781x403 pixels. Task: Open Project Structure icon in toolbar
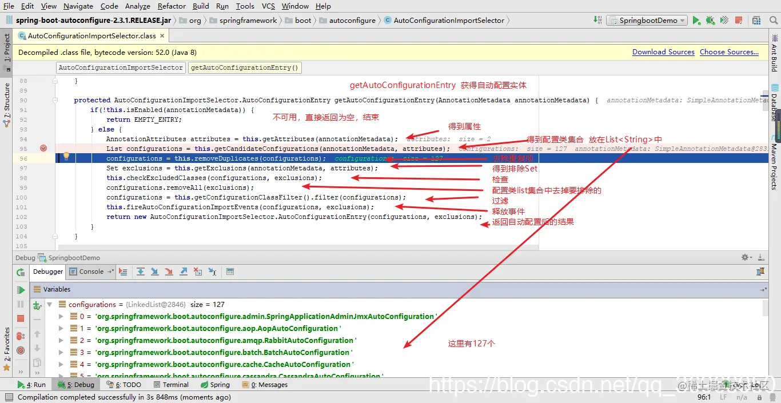756,20
